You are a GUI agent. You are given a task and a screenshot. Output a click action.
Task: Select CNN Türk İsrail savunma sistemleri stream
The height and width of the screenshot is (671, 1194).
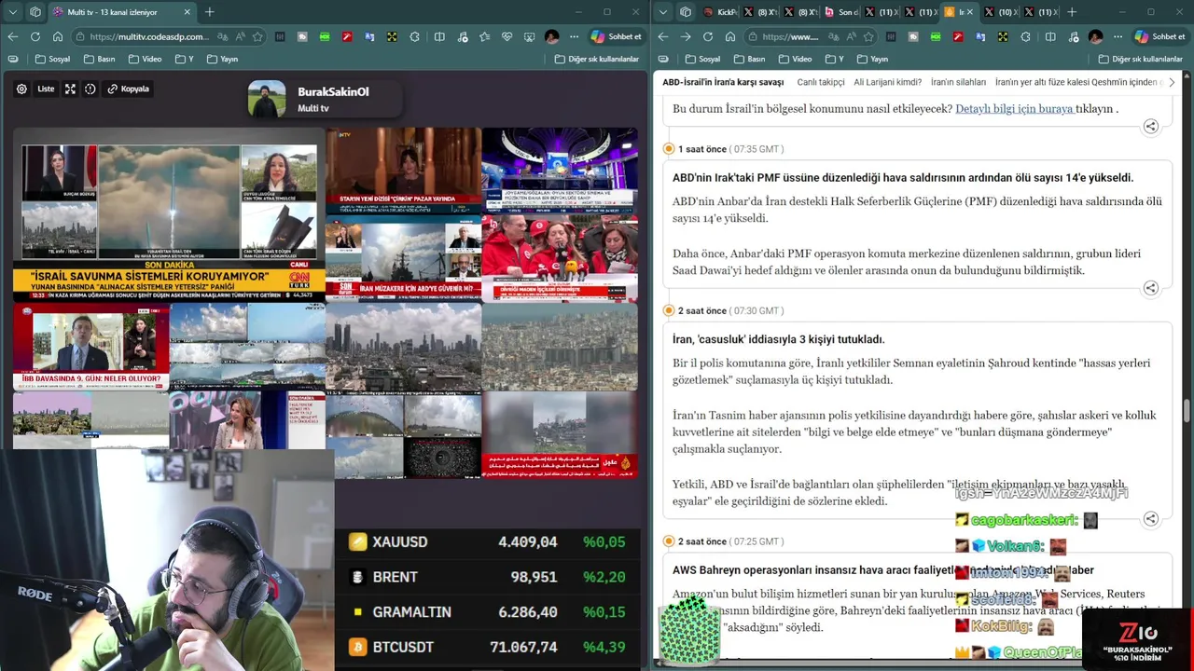click(x=169, y=214)
